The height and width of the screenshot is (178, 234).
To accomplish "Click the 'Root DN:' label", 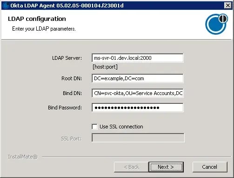I will (72, 78).
